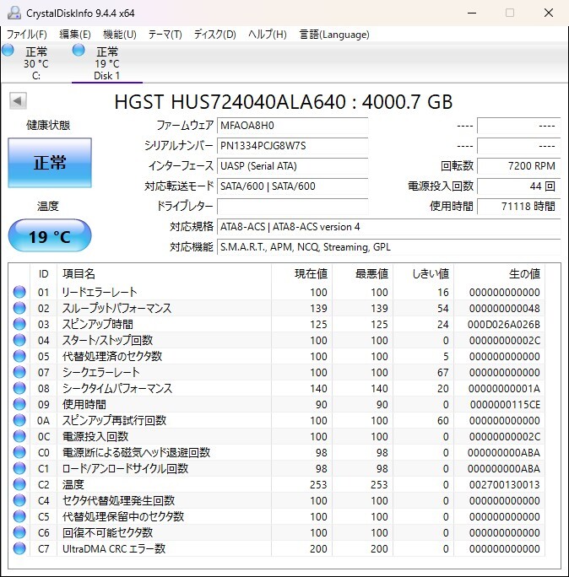
Task: Click the ID column header
Action: click(43, 274)
